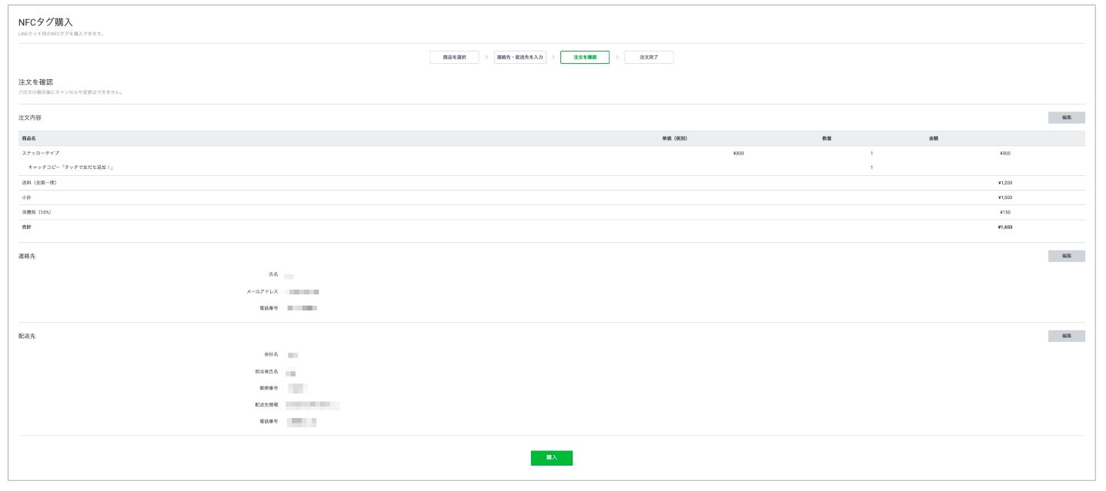Click chevron arrow after 商品を選択 step
The width and height of the screenshot is (1106, 491).
point(486,58)
